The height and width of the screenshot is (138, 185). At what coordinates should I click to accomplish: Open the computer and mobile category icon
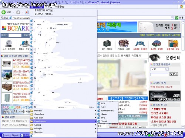coord(25,43)
